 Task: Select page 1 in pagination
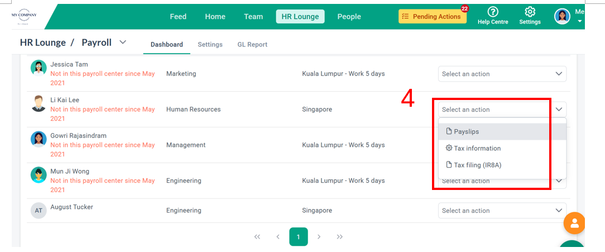pos(298,237)
